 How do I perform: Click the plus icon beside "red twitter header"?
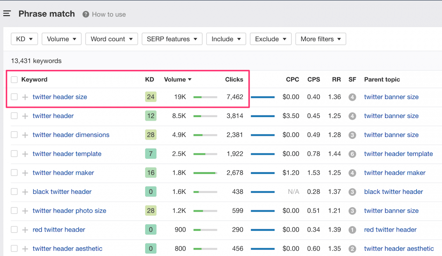tap(25, 230)
